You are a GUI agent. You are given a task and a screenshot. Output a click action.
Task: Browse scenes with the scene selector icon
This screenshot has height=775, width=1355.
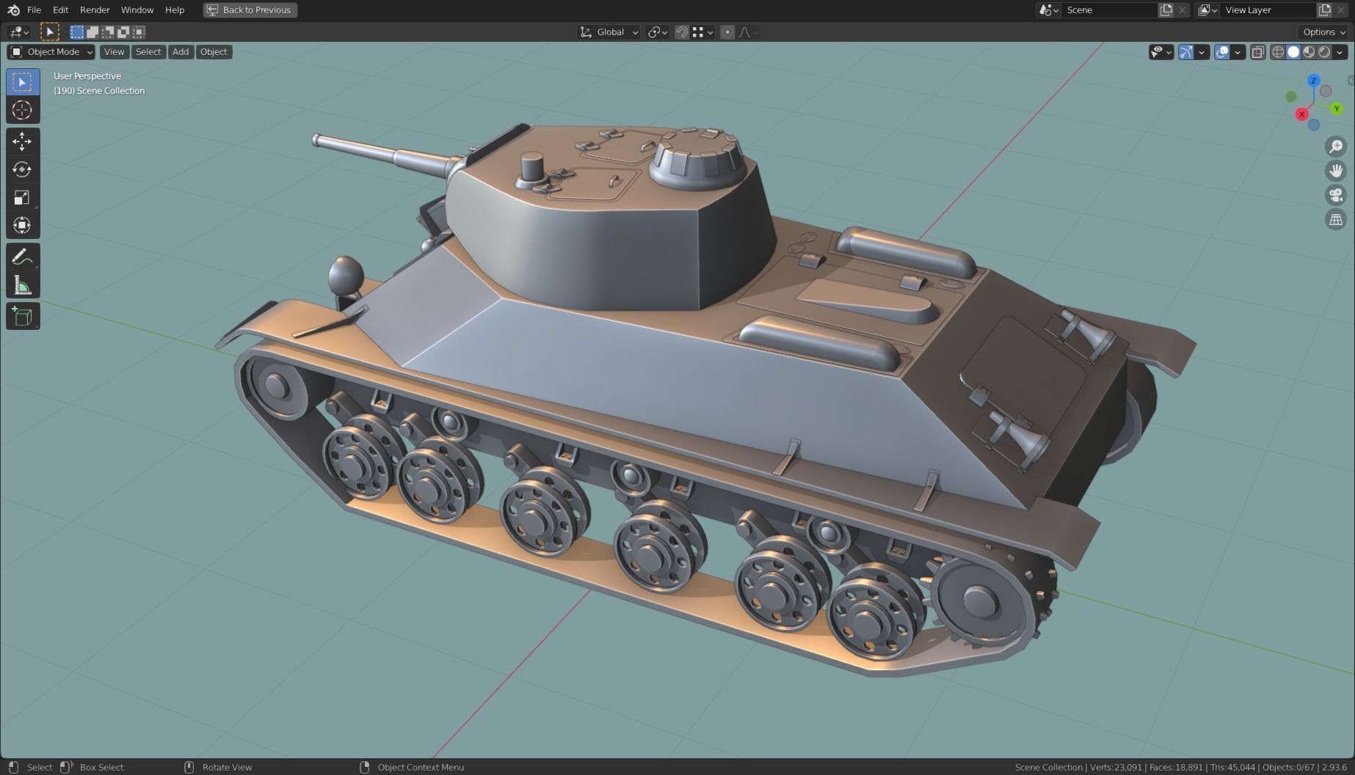point(1048,10)
